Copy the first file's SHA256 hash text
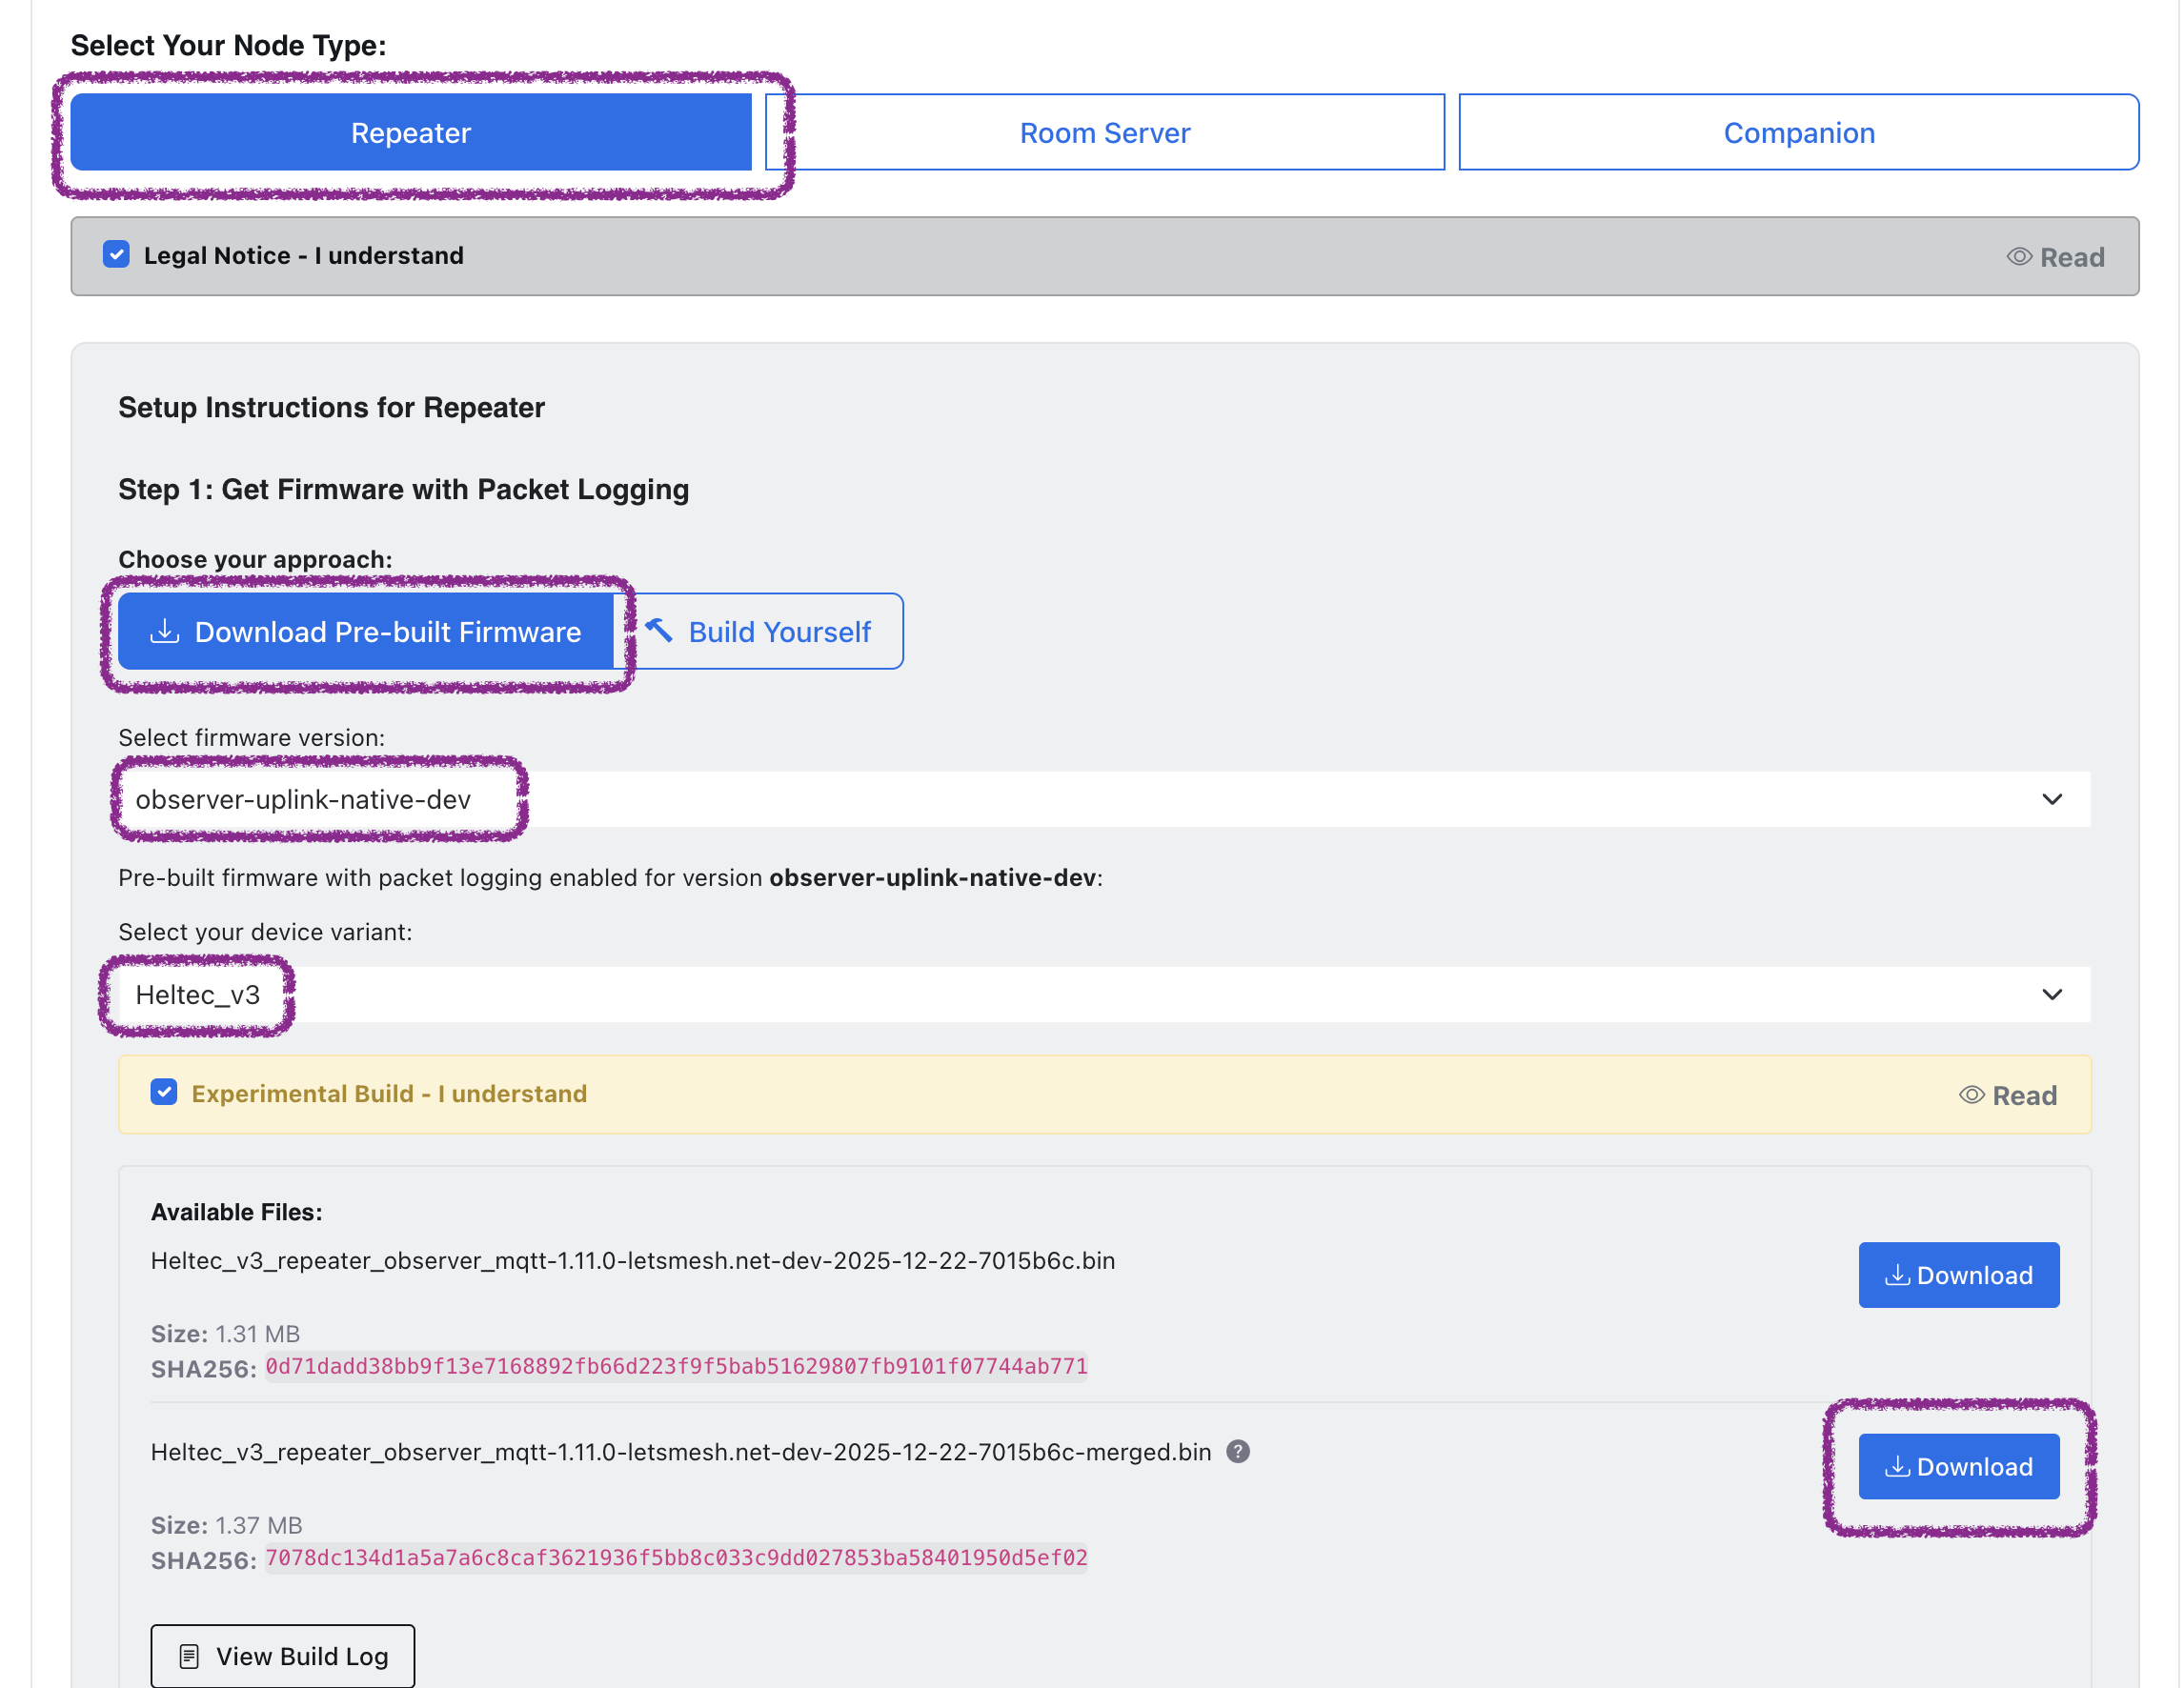The image size is (2184, 1688). coord(676,1366)
